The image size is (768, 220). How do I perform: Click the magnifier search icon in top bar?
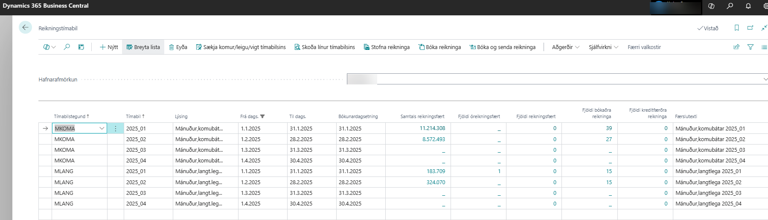(x=730, y=6)
